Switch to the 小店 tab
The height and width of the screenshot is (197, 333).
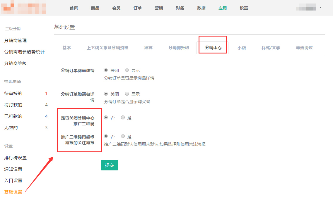(241, 48)
